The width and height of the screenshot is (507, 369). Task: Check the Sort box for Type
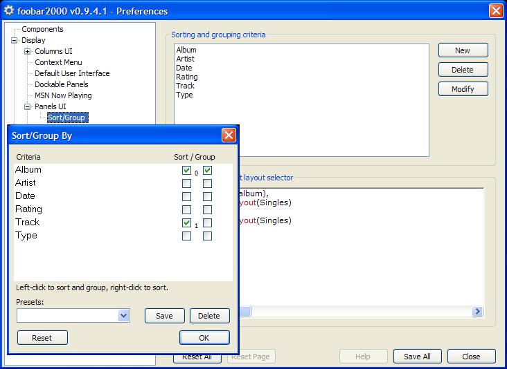186,236
